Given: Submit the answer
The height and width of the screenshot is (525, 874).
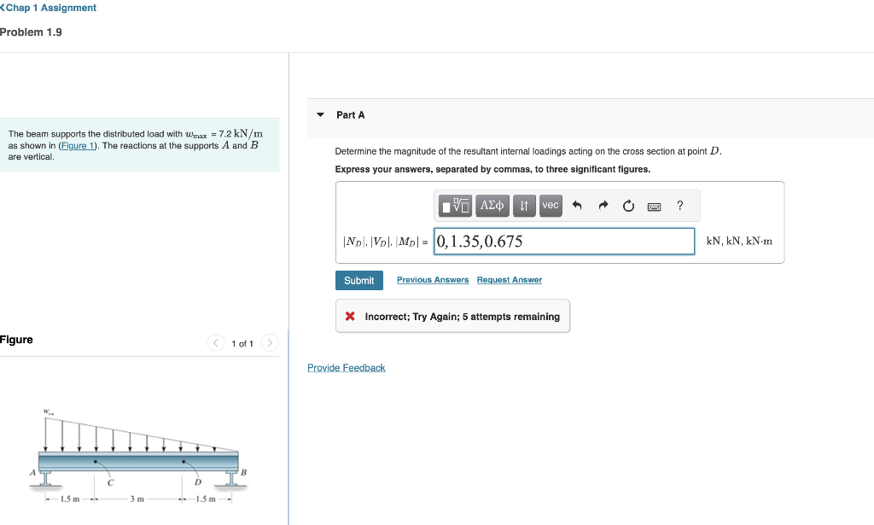Looking at the screenshot, I should point(358,280).
